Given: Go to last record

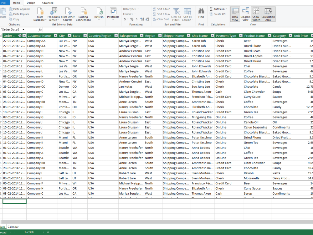Looking at the screenshot, I should [x=48, y=232].
